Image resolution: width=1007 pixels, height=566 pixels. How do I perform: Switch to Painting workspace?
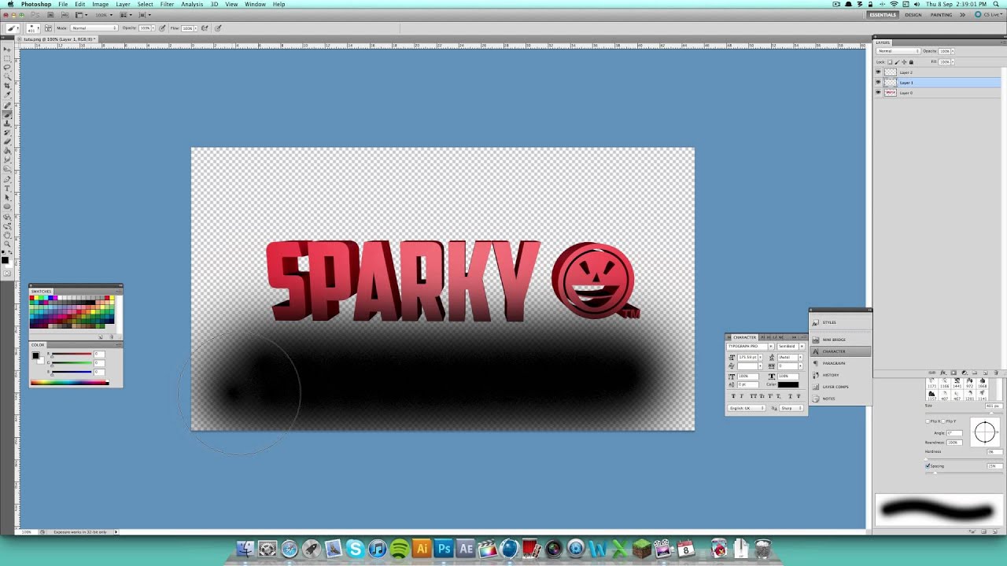coord(941,15)
